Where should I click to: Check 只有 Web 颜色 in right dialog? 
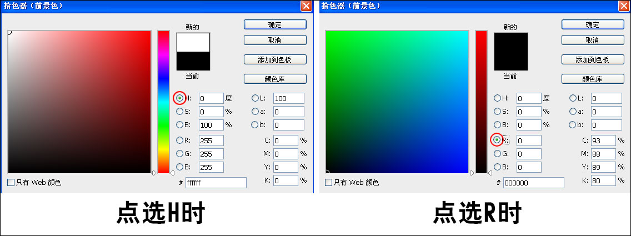click(329, 183)
